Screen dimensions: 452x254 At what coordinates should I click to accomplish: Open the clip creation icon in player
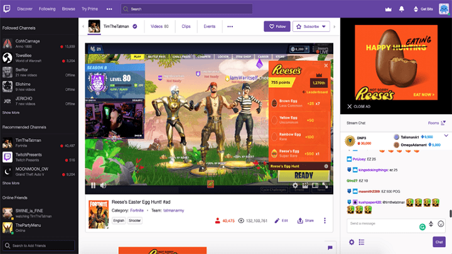point(305,186)
